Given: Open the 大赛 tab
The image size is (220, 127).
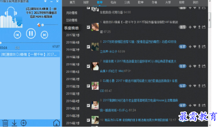Looking at the screenshot, I should [168, 2].
